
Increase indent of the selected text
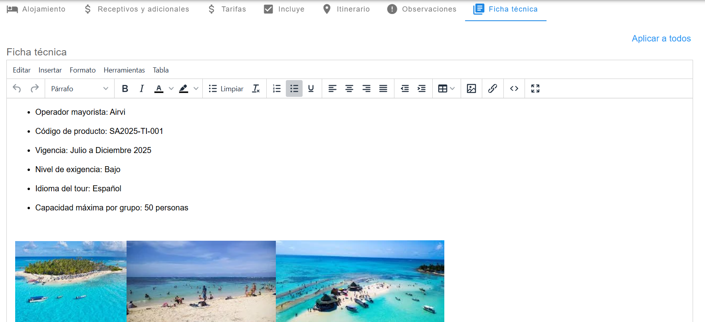[422, 88]
